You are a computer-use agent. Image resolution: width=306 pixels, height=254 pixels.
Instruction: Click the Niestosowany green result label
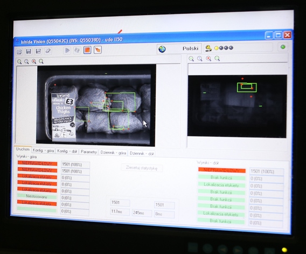click(37, 197)
